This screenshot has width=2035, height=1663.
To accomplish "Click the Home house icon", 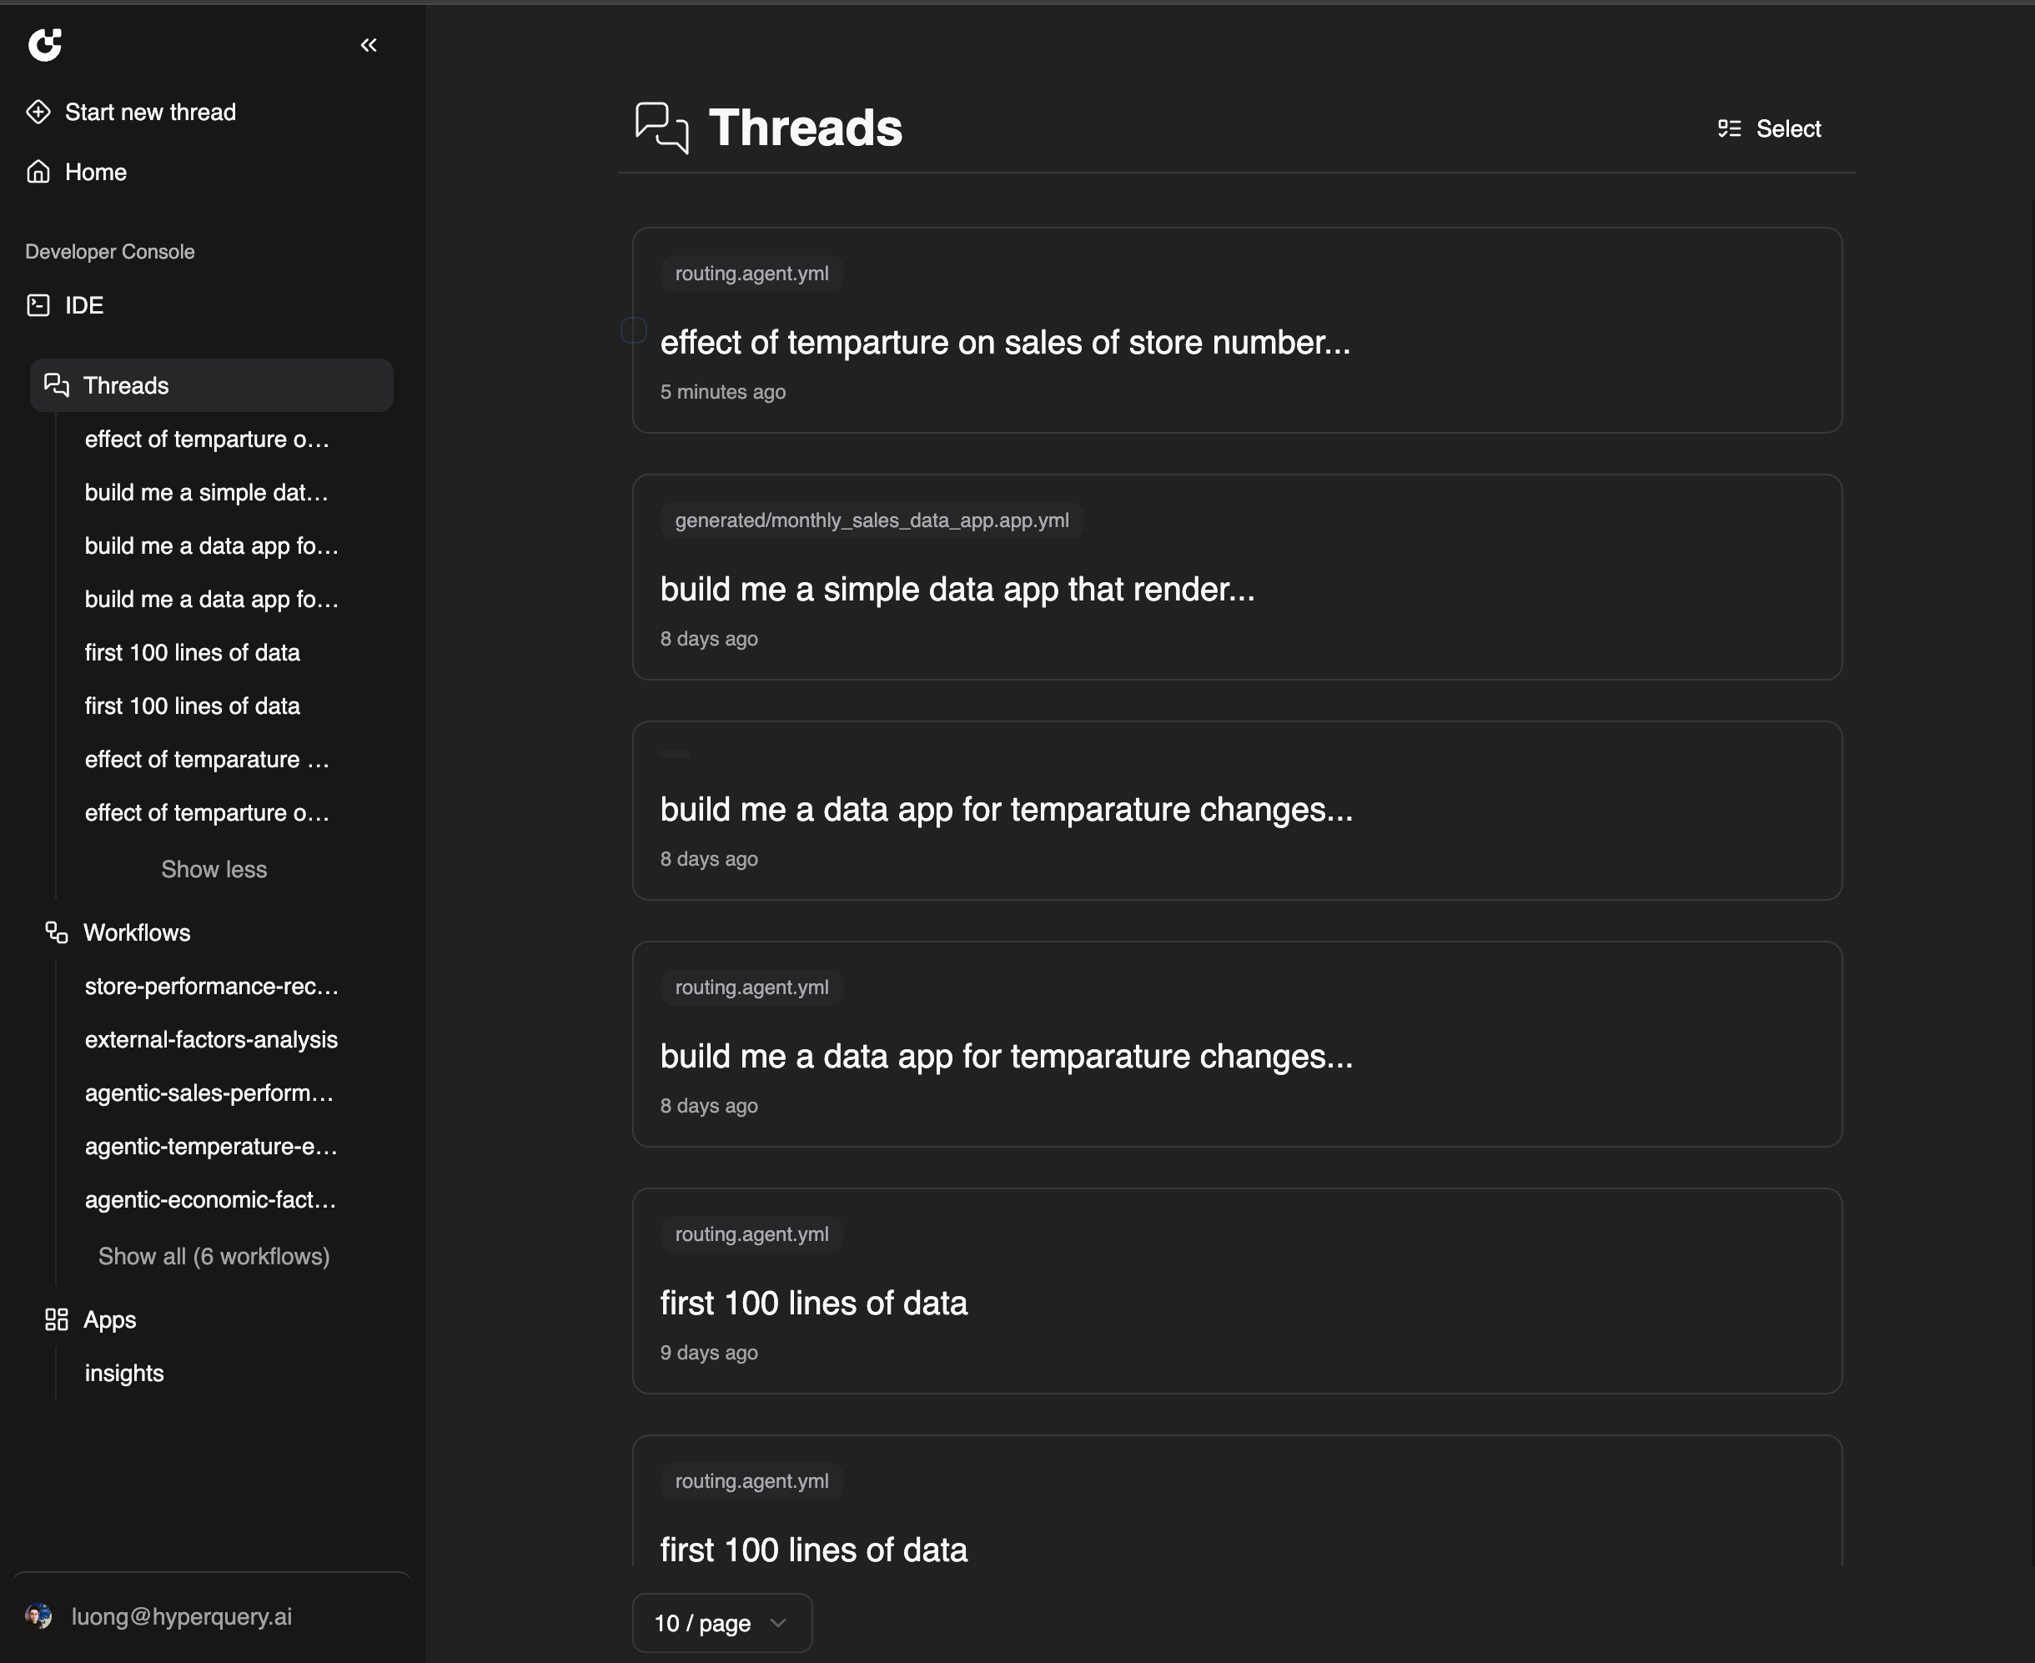I will 38,172.
